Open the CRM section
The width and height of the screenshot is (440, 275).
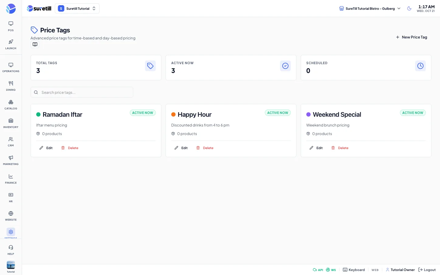[11, 142]
